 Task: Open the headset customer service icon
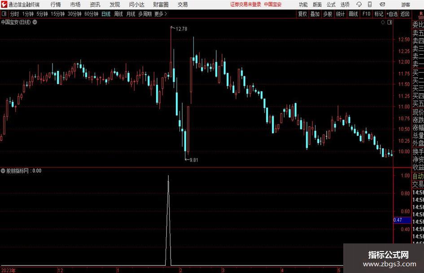coord(359,4)
